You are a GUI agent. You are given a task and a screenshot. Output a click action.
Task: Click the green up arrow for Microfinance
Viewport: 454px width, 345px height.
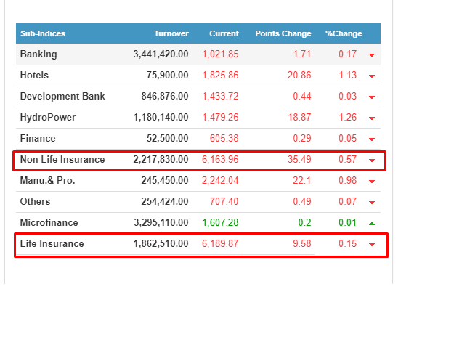coord(372,223)
